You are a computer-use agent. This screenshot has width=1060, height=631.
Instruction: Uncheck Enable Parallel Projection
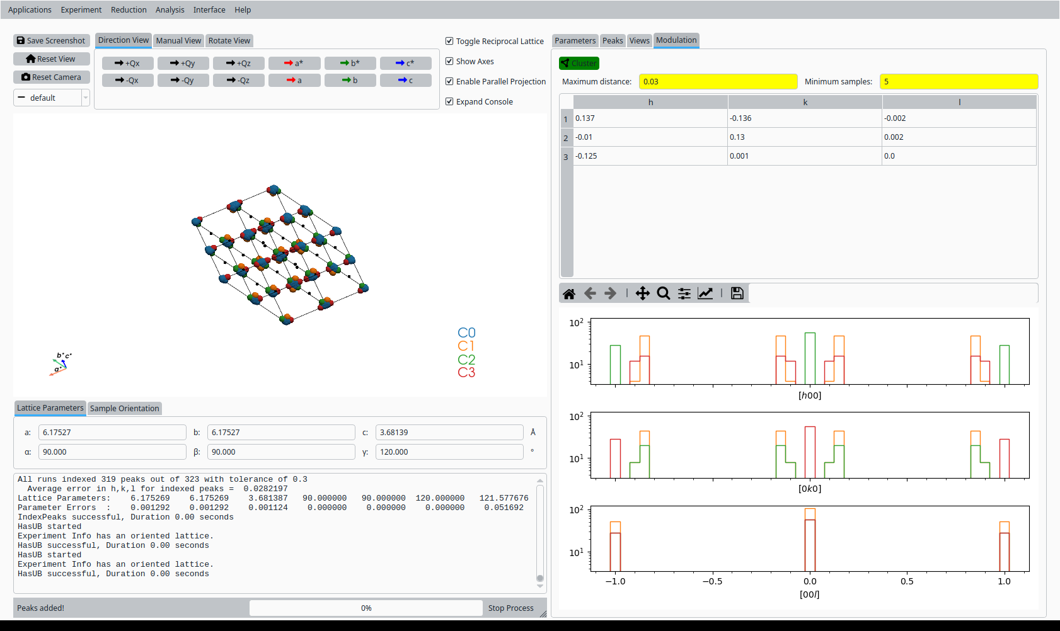pos(449,81)
